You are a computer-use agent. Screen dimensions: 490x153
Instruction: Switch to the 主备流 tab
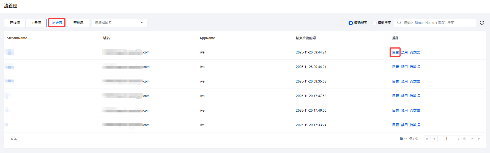[36, 23]
